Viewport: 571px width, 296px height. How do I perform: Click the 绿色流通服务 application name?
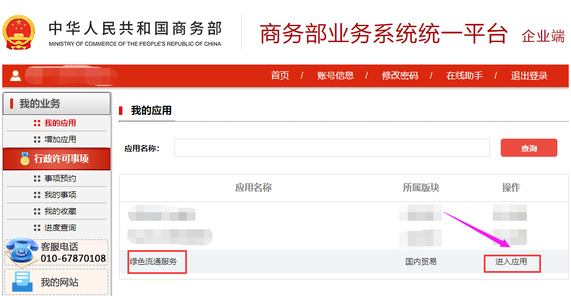tap(154, 262)
